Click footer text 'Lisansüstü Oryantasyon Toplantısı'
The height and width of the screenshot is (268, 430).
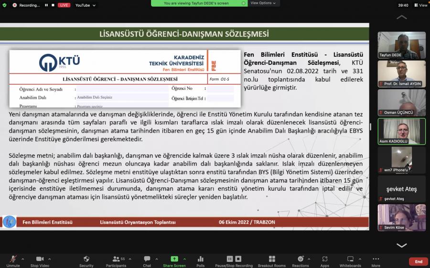coord(138,222)
